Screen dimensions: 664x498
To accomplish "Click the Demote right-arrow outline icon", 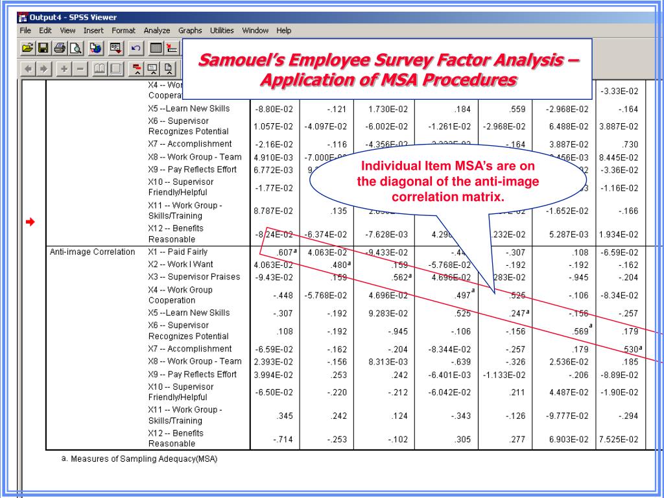I will (x=43, y=69).
